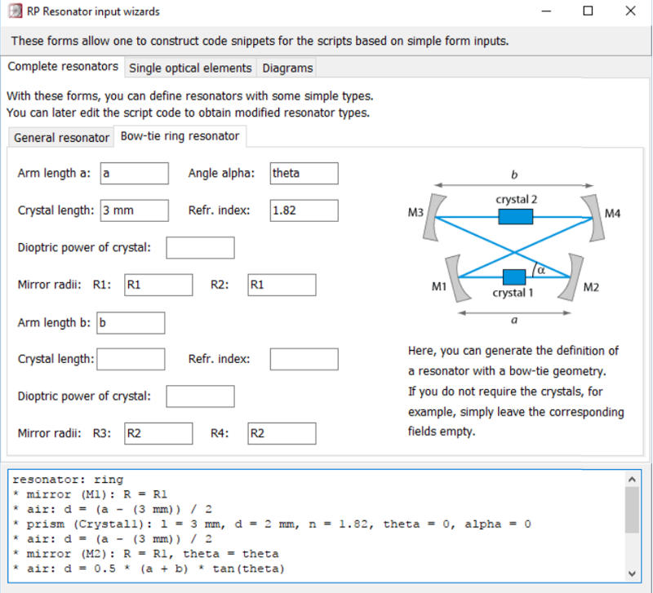Image resolution: width=653 pixels, height=593 pixels.
Task: Select the General resonator tab
Action: point(61,137)
